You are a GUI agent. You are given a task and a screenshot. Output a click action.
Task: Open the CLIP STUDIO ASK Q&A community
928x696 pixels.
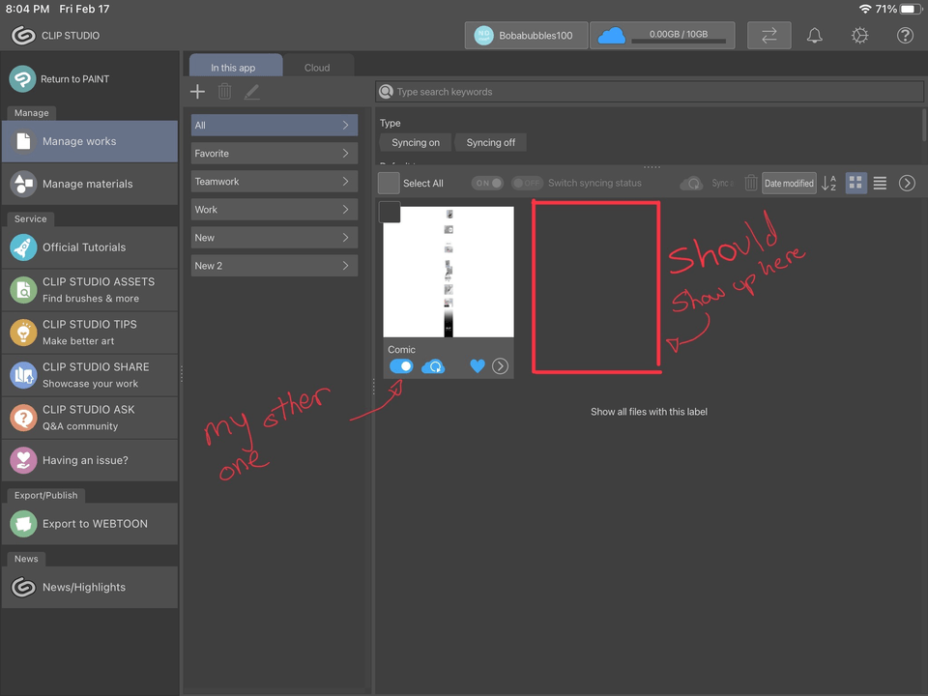point(90,418)
